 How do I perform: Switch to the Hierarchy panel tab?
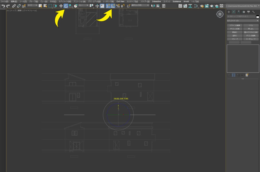pyautogui.click(x=239, y=12)
